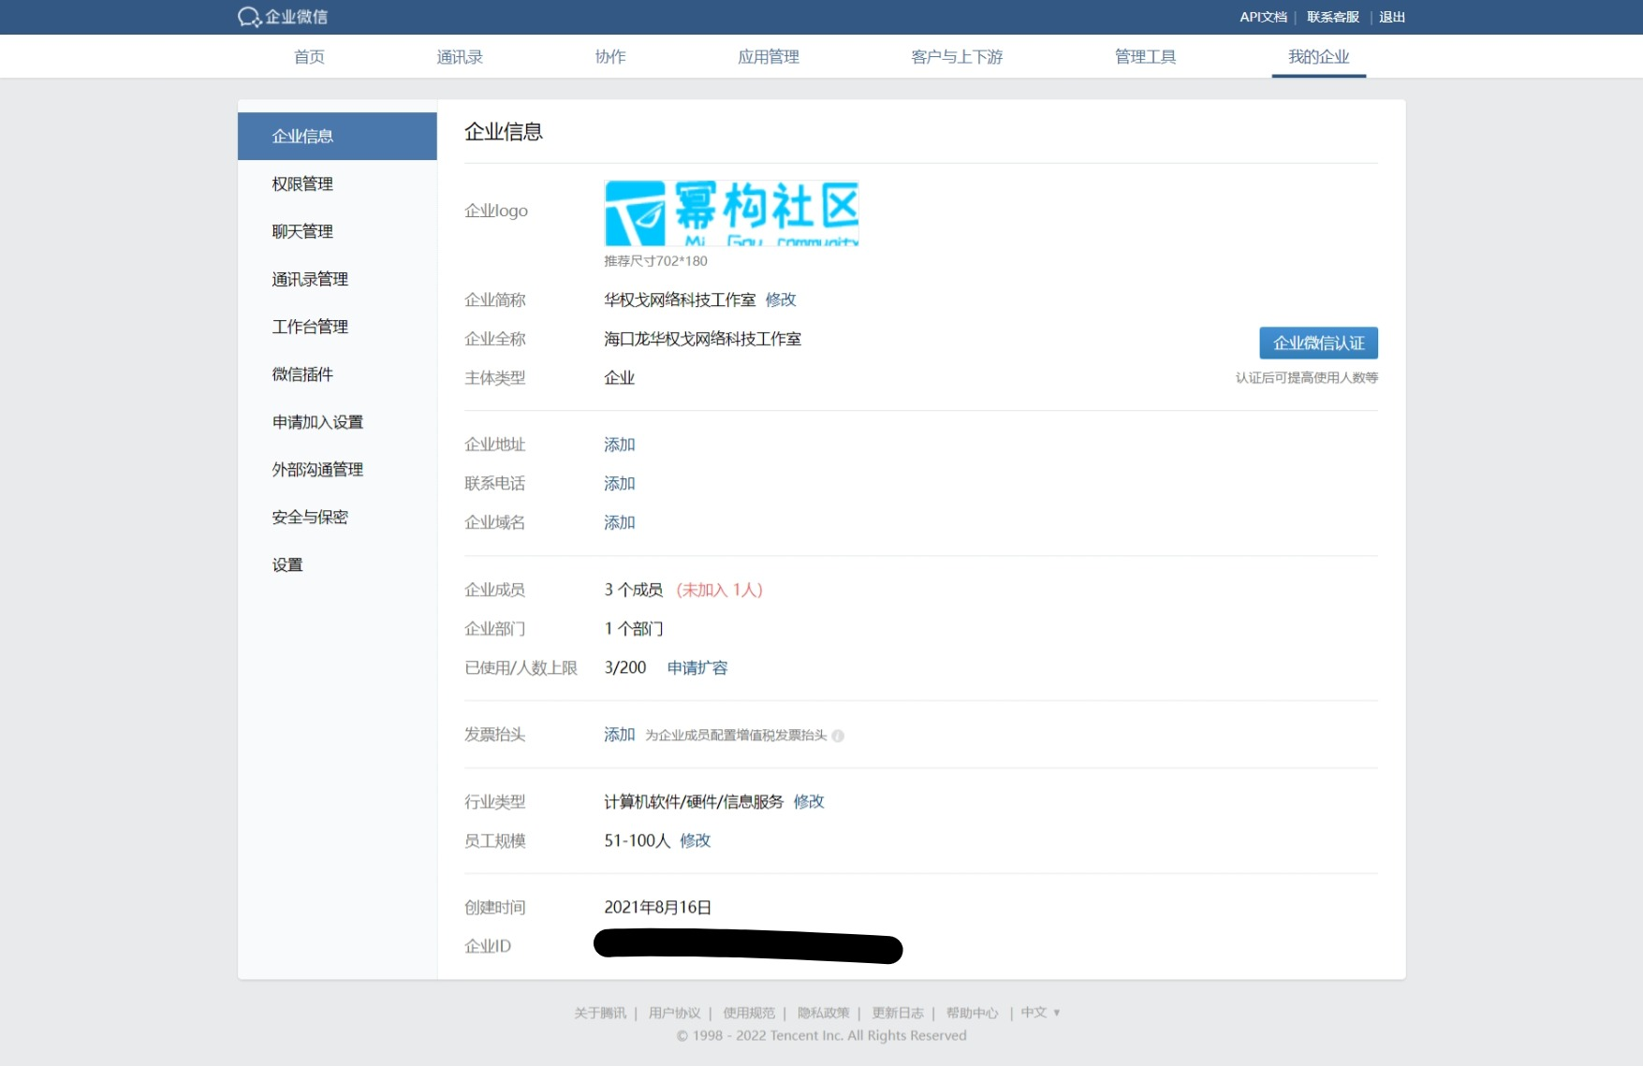This screenshot has width=1643, height=1066.
Task: Open 隐私政策 footer link
Action: pyautogui.click(x=823, y=1013)
